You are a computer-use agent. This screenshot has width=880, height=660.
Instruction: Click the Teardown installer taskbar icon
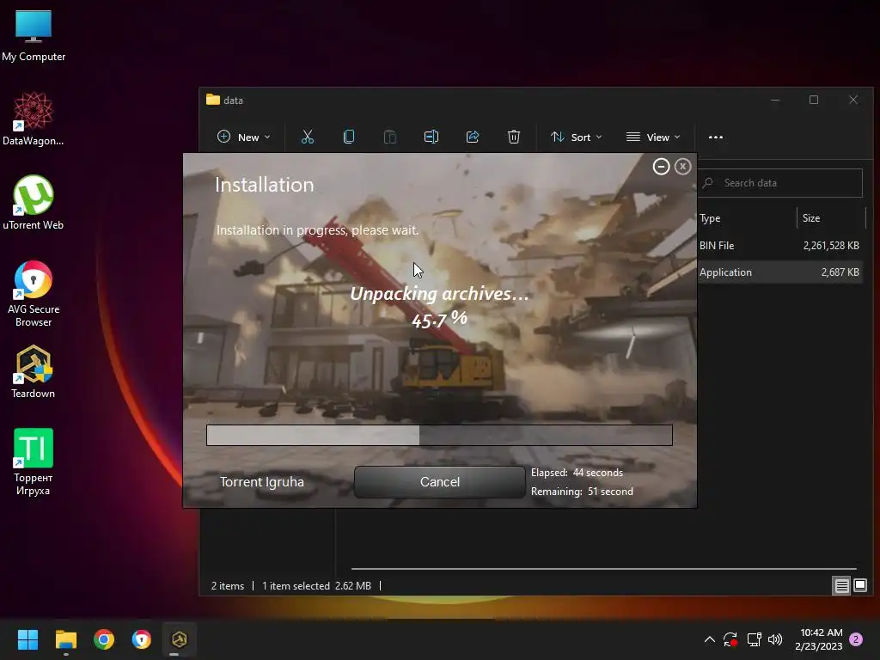click(x=180, y=639)
